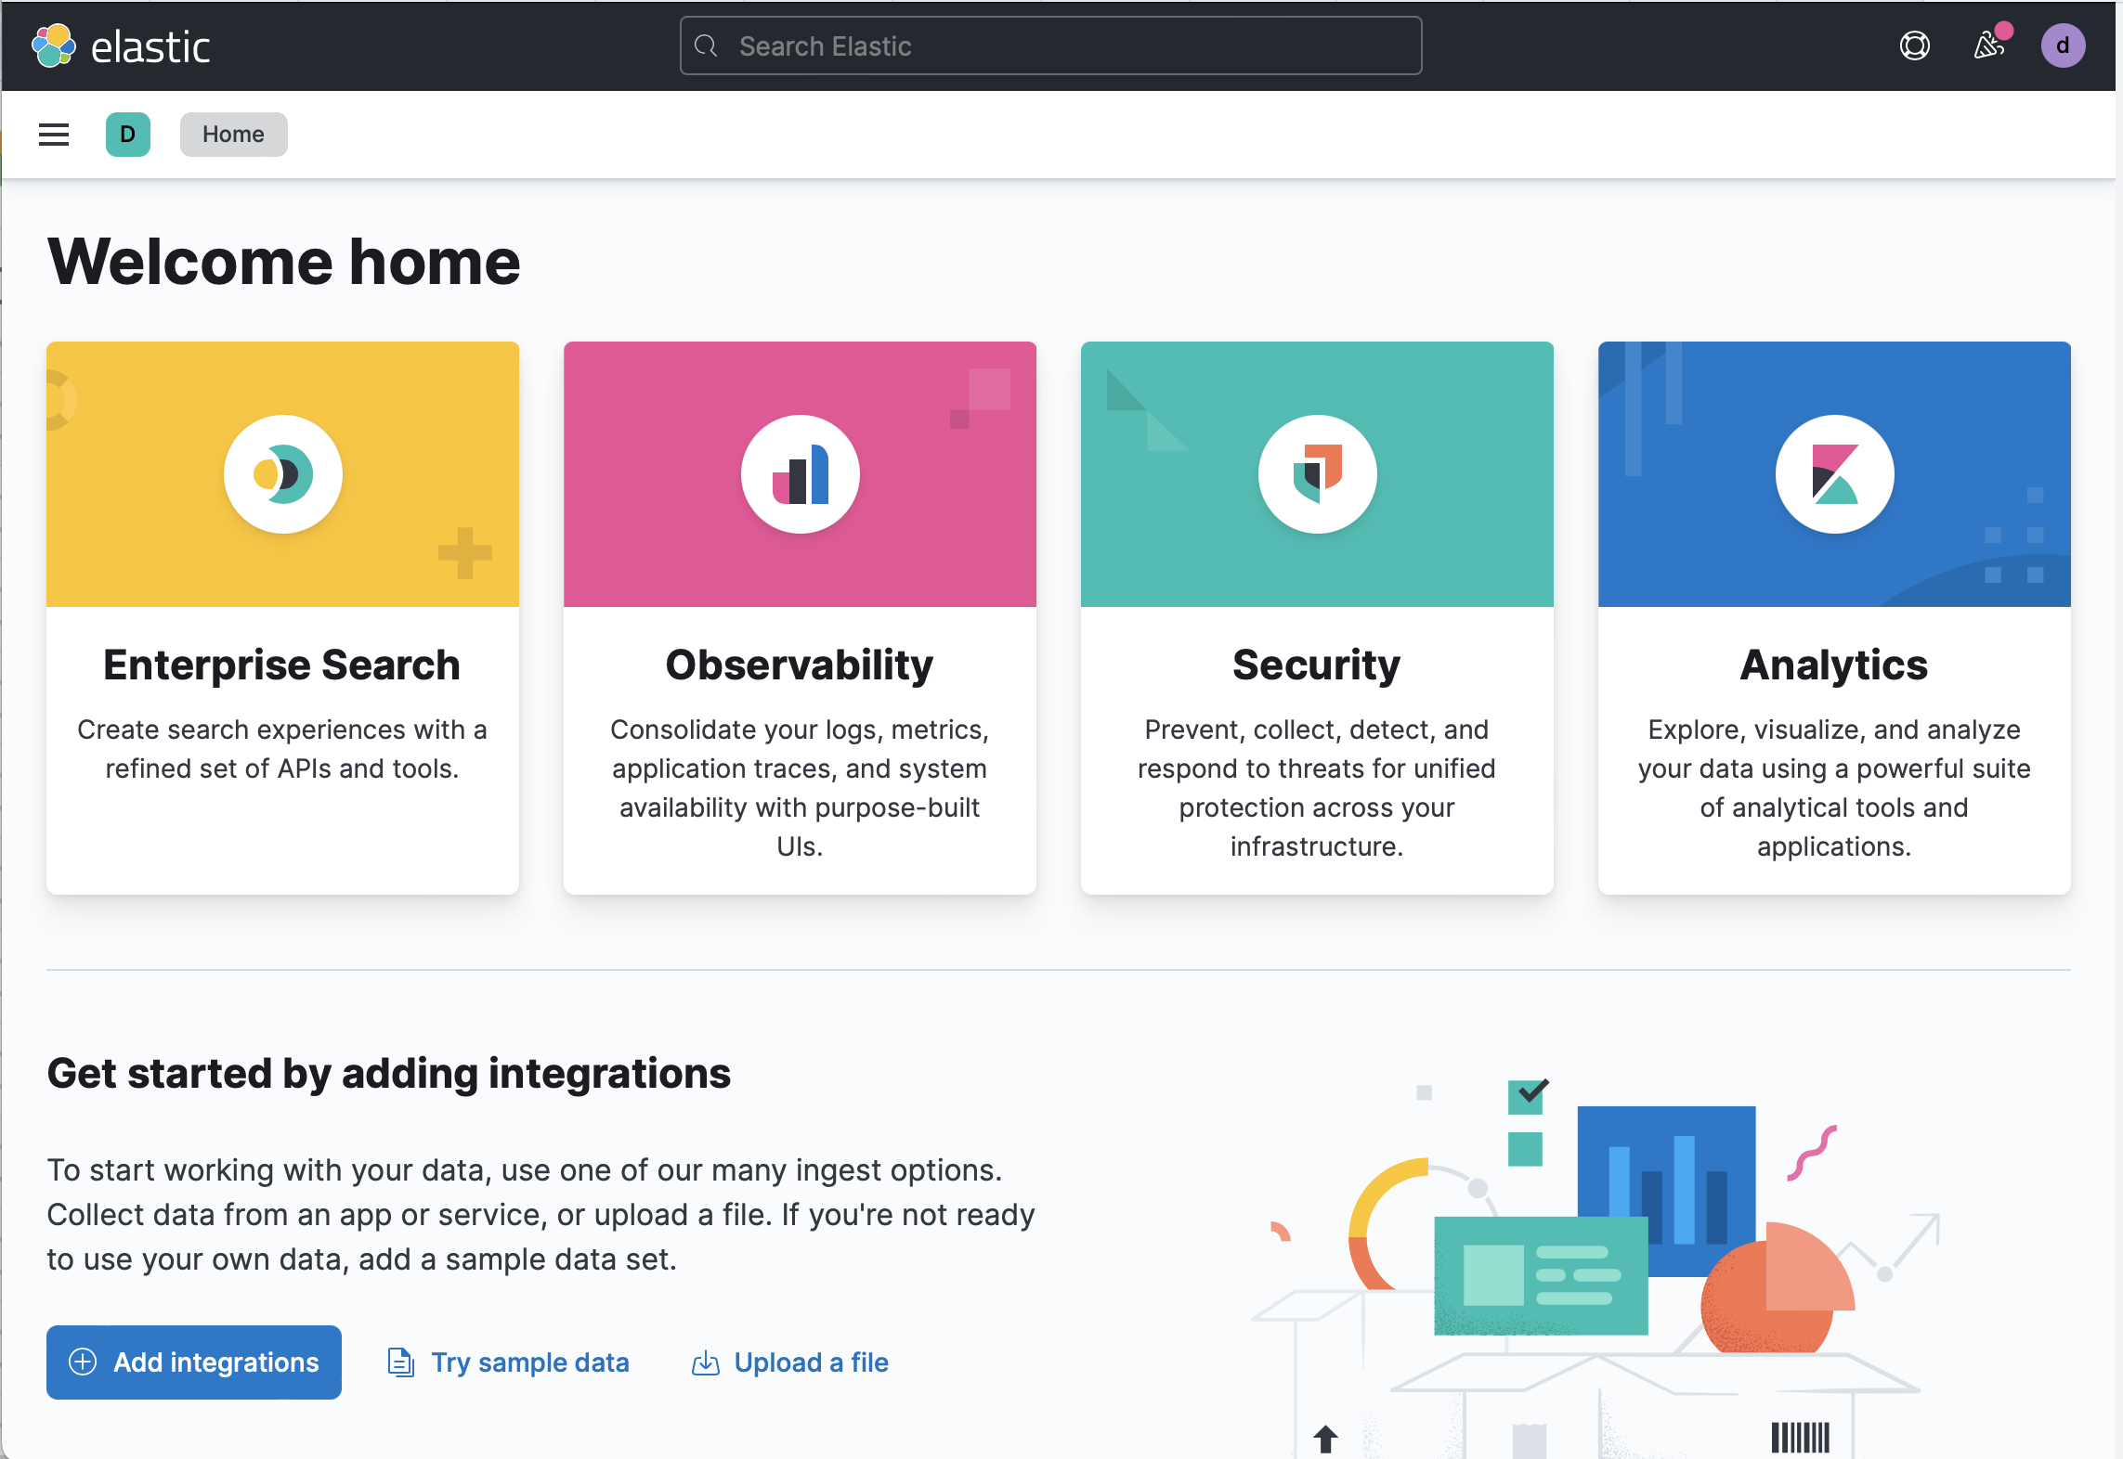Click the Analytics Kibana icon

[1832, 473]
